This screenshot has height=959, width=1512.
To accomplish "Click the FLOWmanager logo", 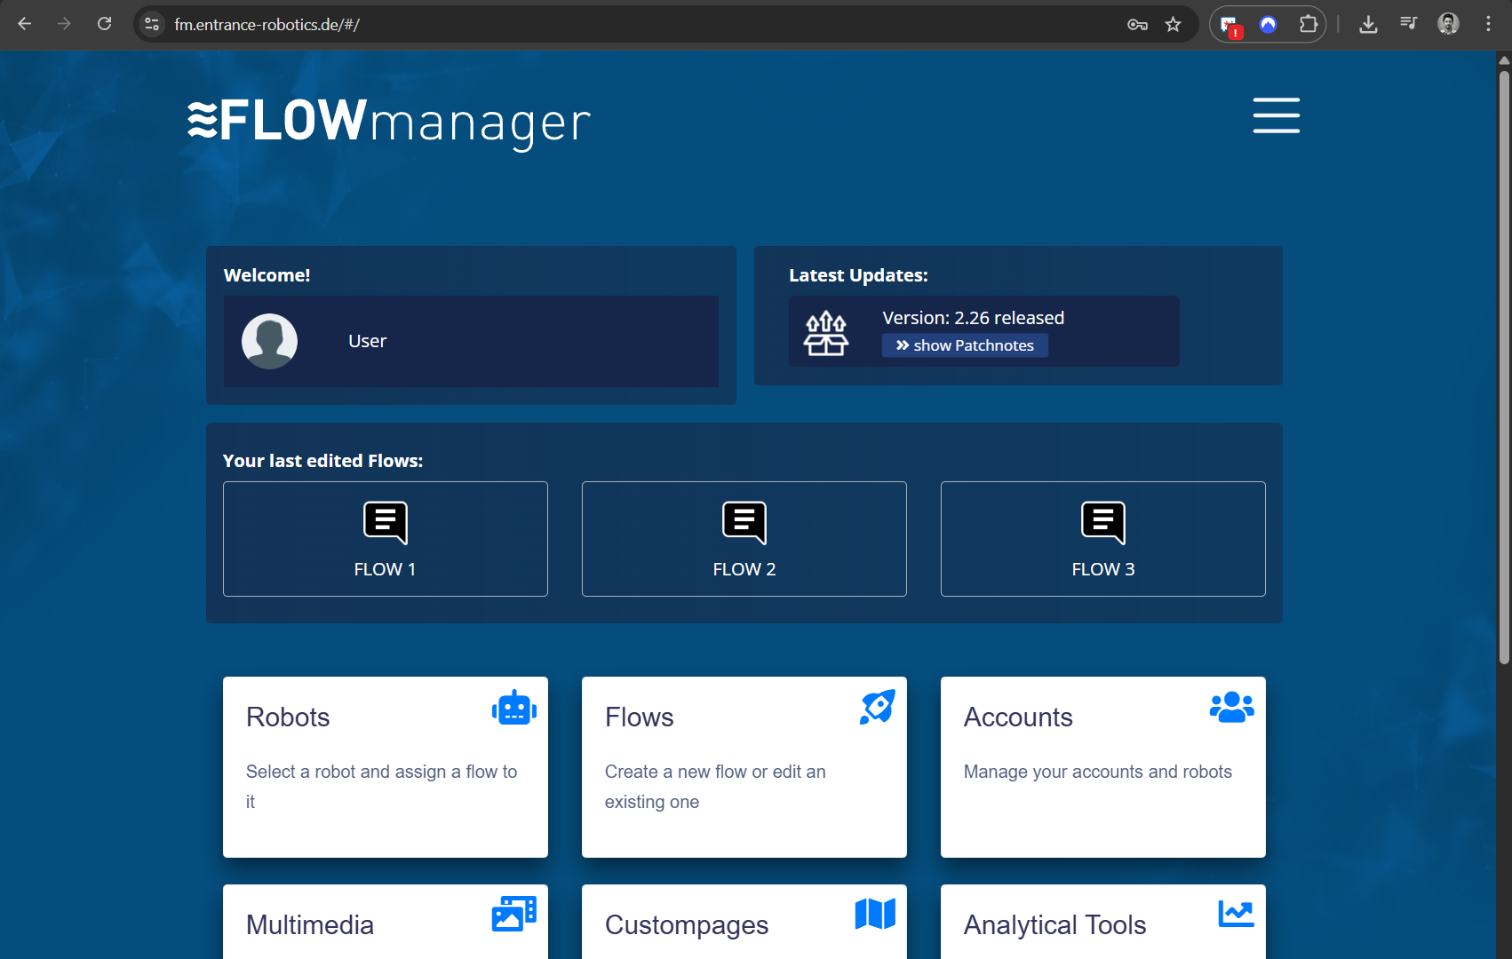I will 388,122.
